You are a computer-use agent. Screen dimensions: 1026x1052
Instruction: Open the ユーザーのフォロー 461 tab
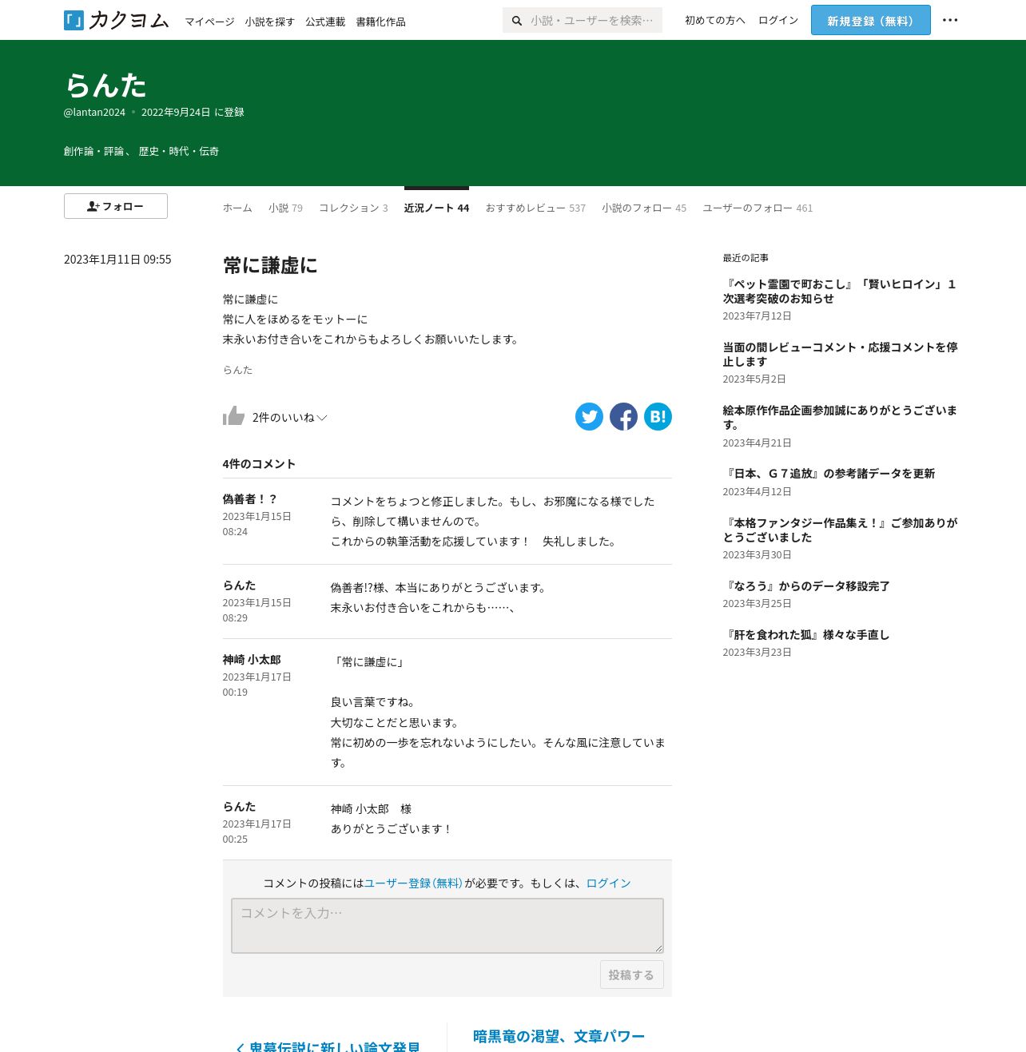click(758, 208)
